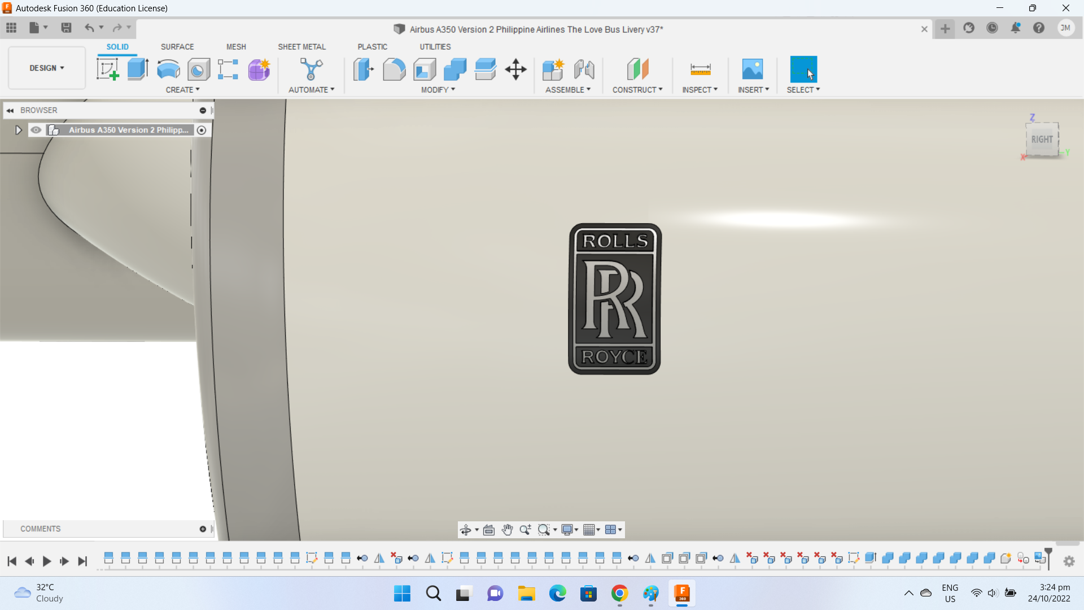The height and width of the screenshot is (610, 1084).
Task: Switch to the PLASTIC tab
Action: click(x=372, y=47)
